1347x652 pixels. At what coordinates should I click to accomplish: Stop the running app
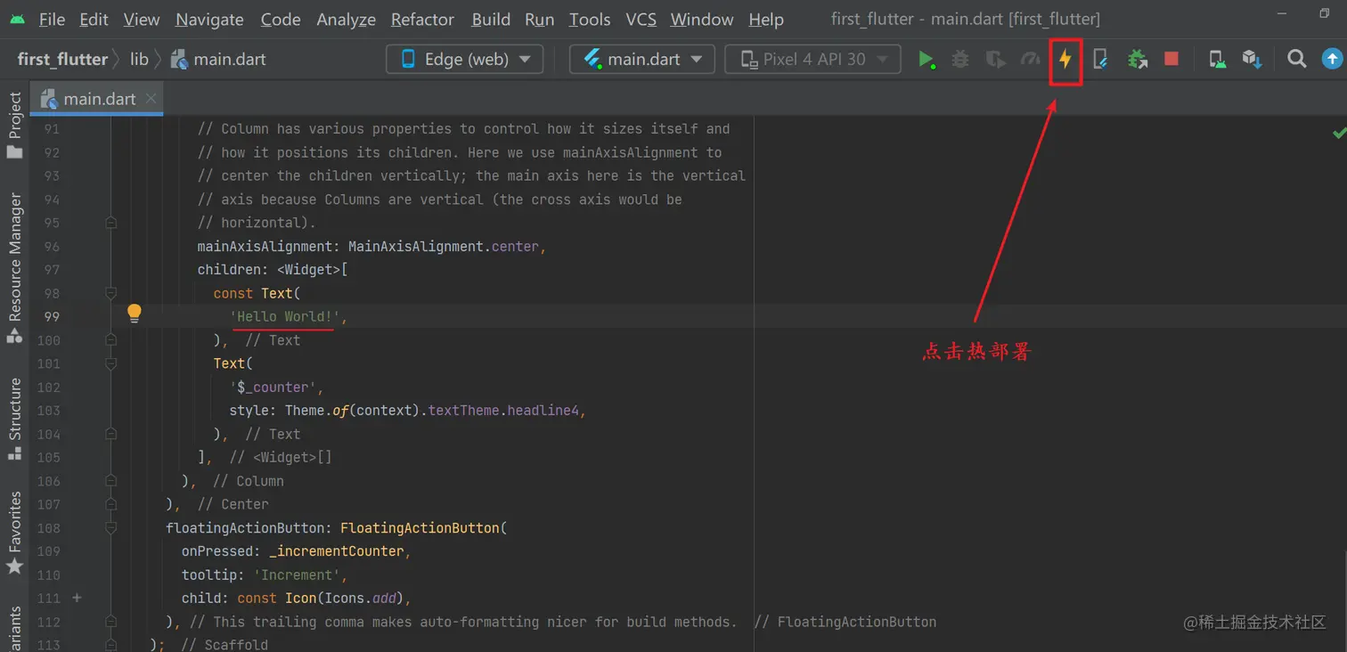(x=1171, y=60)
